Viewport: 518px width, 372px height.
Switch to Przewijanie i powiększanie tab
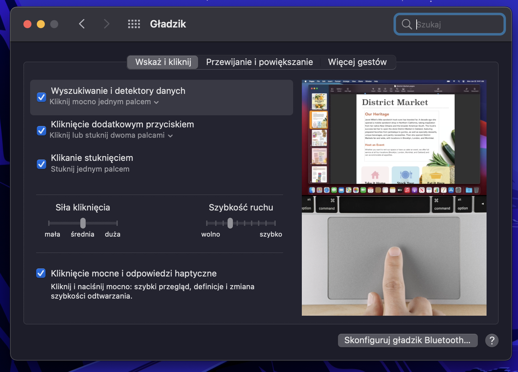259,62
